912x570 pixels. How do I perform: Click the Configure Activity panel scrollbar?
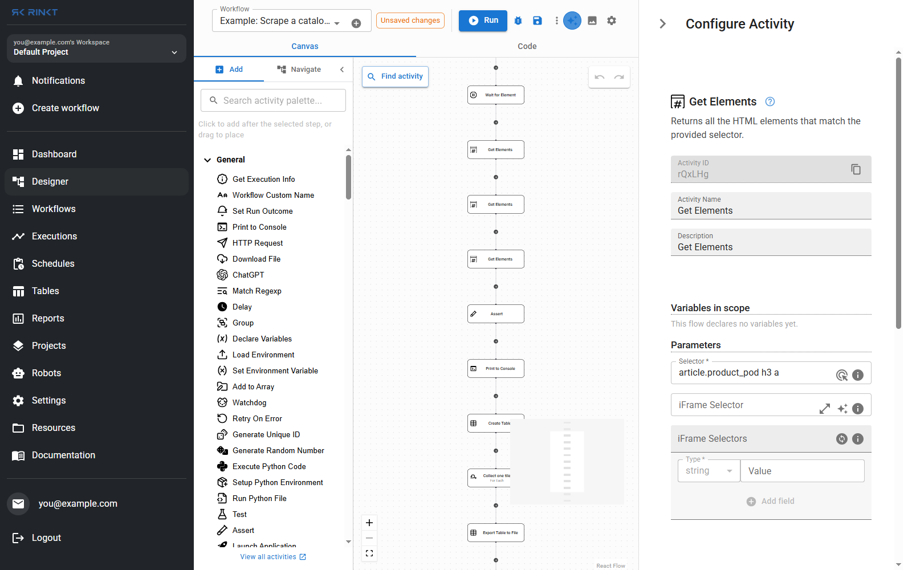[x=898, y=193]
